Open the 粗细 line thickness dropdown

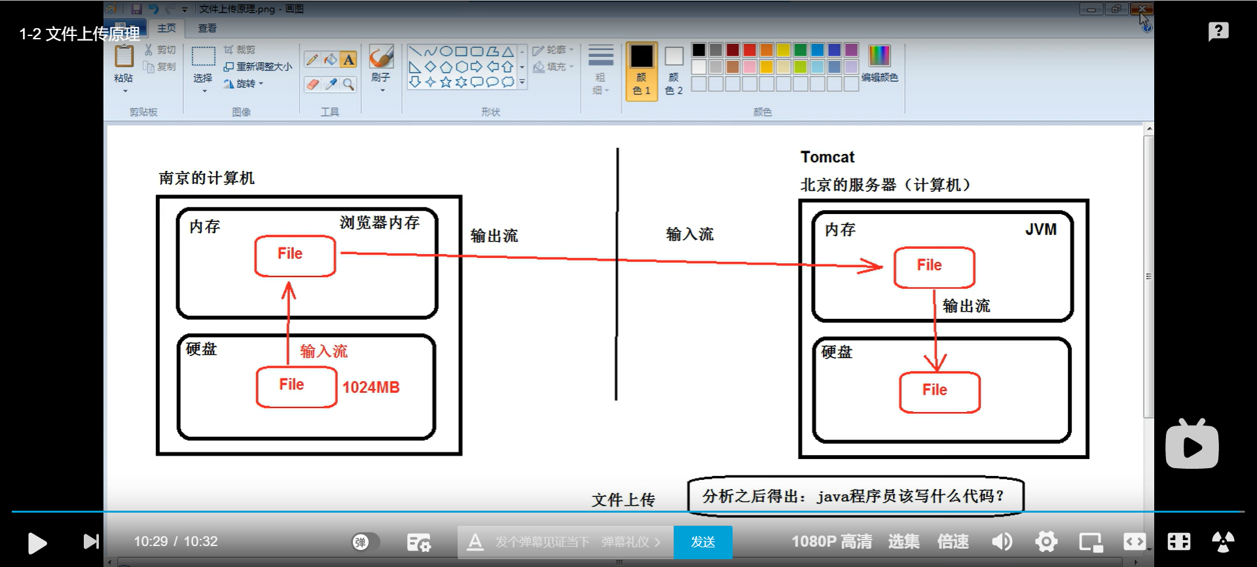[600, 70]
